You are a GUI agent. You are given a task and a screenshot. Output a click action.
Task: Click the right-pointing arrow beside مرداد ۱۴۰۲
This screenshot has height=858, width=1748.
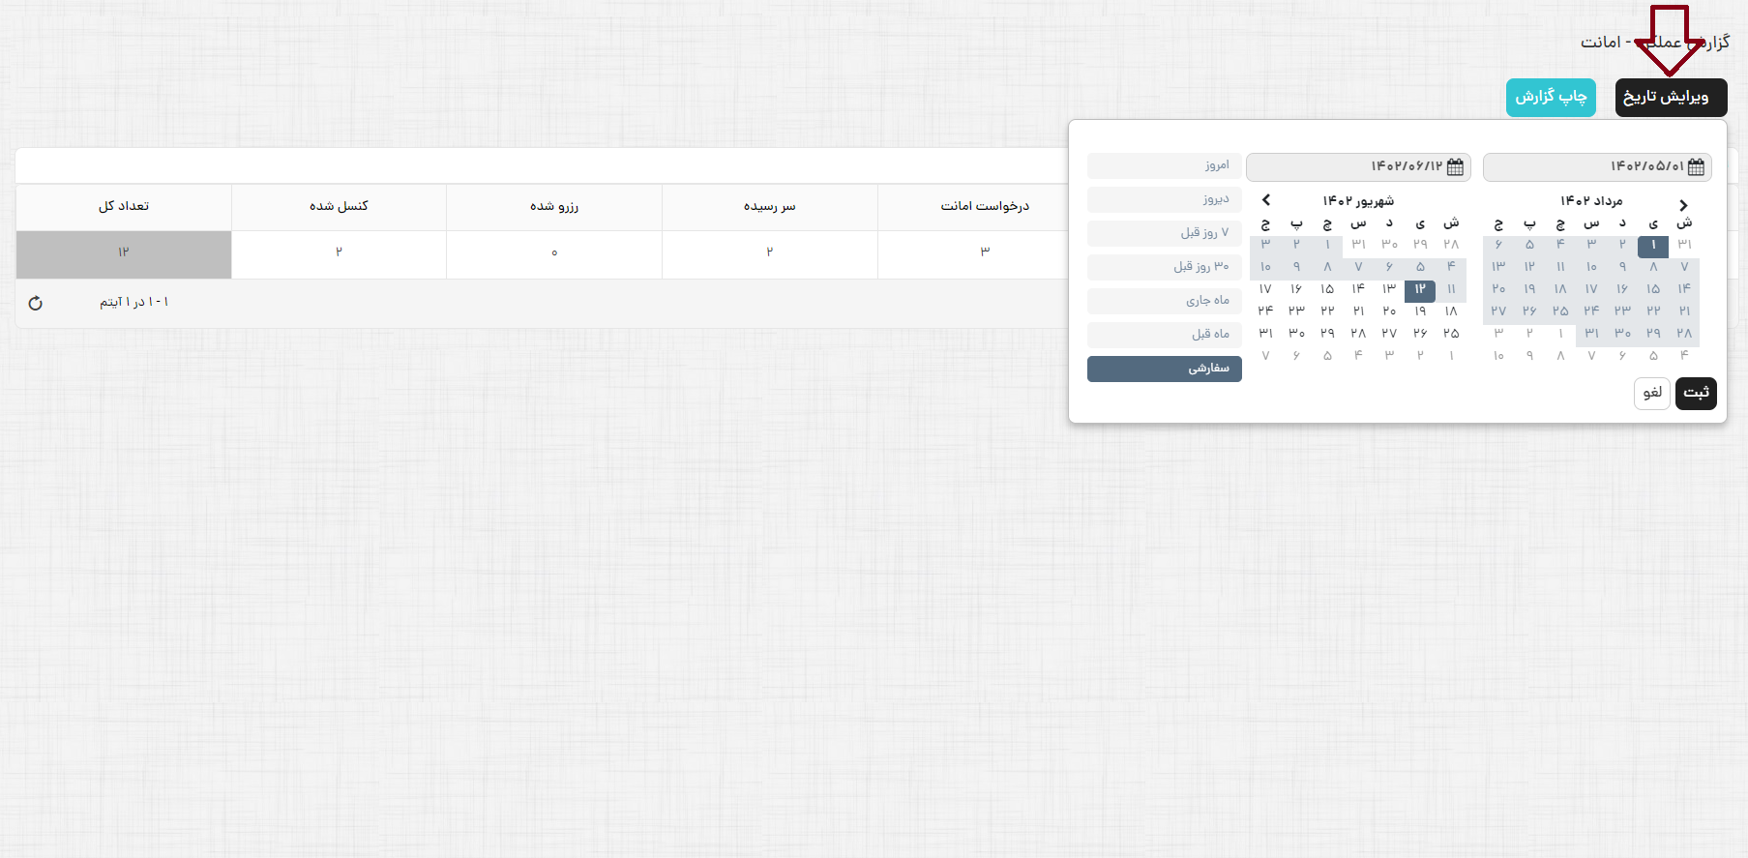point(1683,205)
